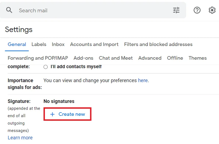Select the General tab
This screenshot has height=144, width=219.
coord(17,44)
